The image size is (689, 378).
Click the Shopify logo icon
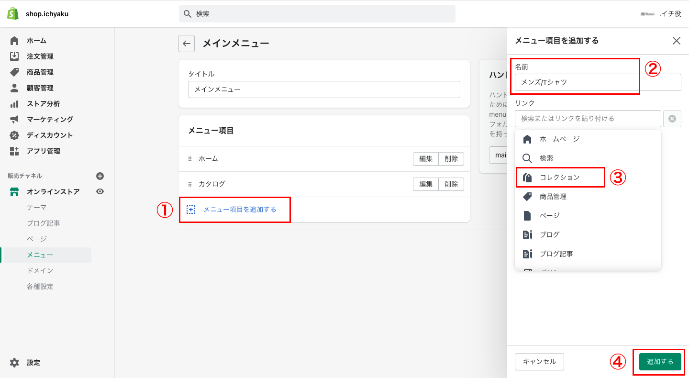13,13
